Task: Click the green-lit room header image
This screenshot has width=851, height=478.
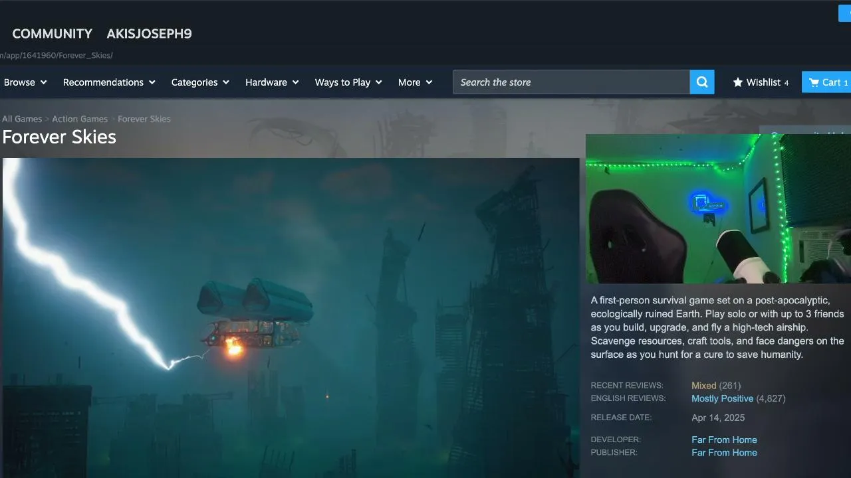Action: pyautogui.click(x=718, y=208)
